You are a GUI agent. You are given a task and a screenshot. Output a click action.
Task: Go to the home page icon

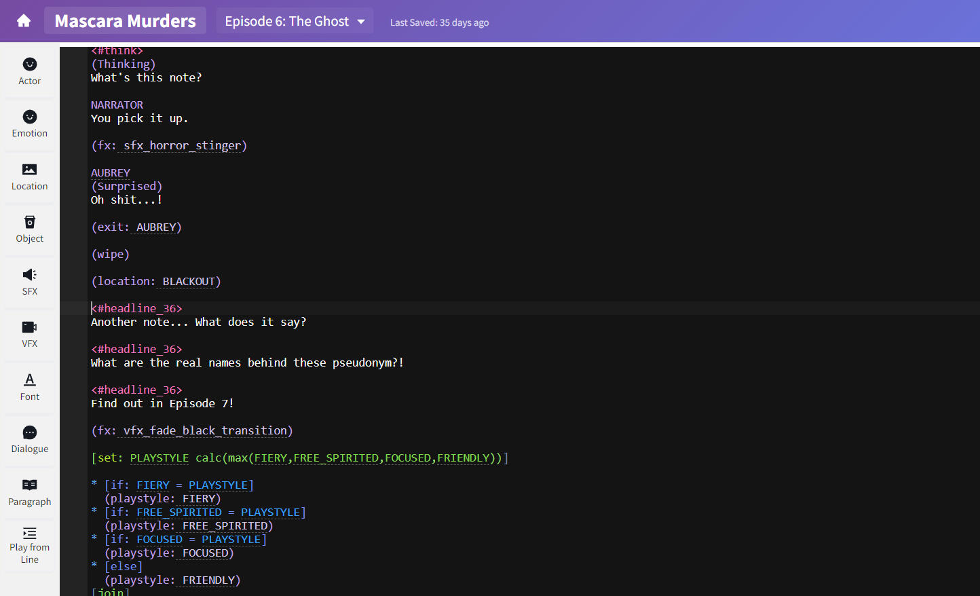[x=24, y=21]
